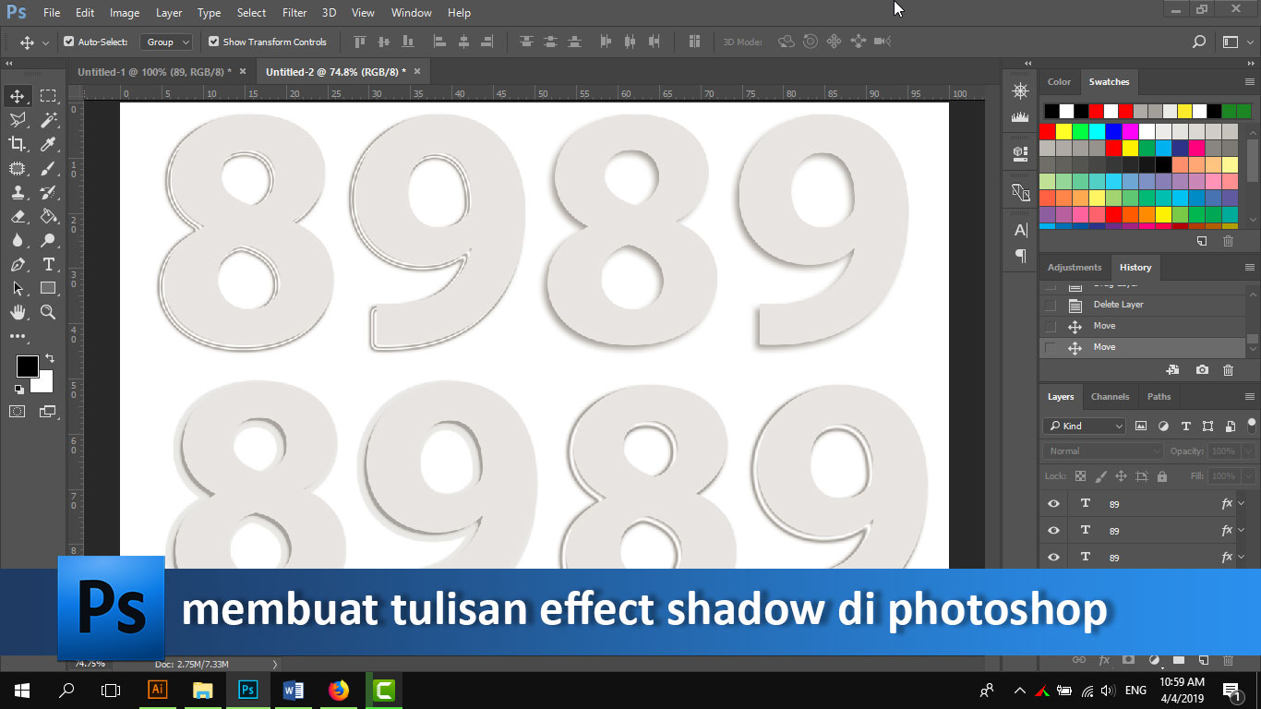Open the Character panel icon

1018,231
